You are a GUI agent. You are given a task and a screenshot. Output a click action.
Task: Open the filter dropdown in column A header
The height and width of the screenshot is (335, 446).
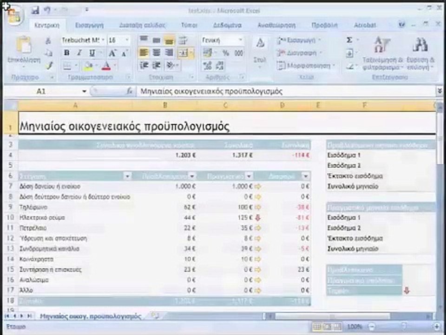point(127,176)
